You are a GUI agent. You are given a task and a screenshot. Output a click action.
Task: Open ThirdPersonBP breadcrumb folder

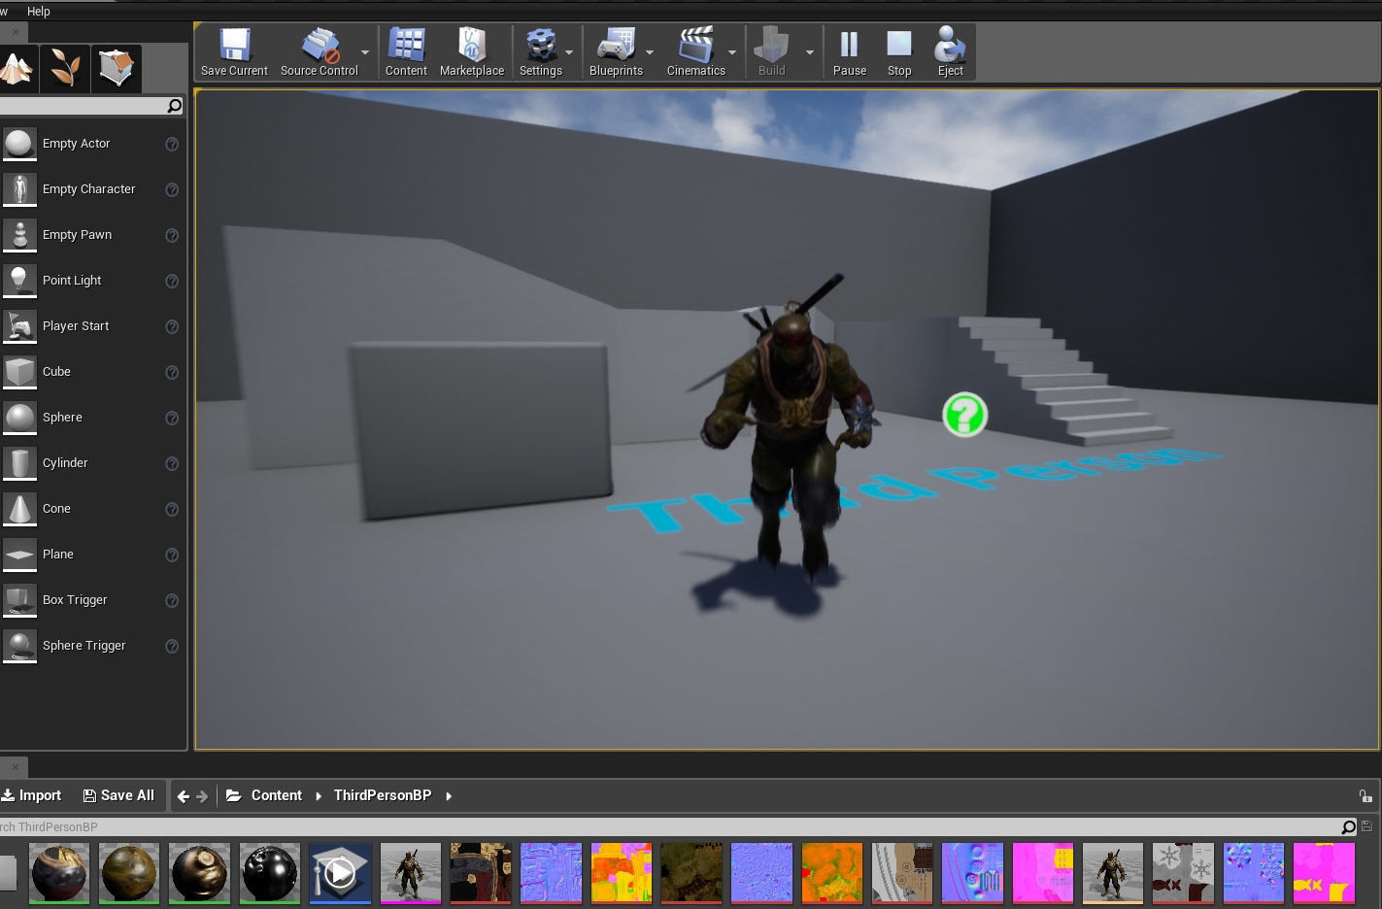tap(383, 795)
